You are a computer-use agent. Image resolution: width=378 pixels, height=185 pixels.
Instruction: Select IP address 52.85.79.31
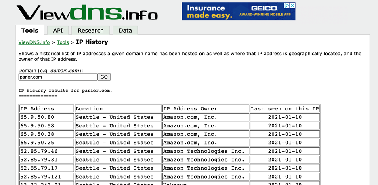click(39, 160)
